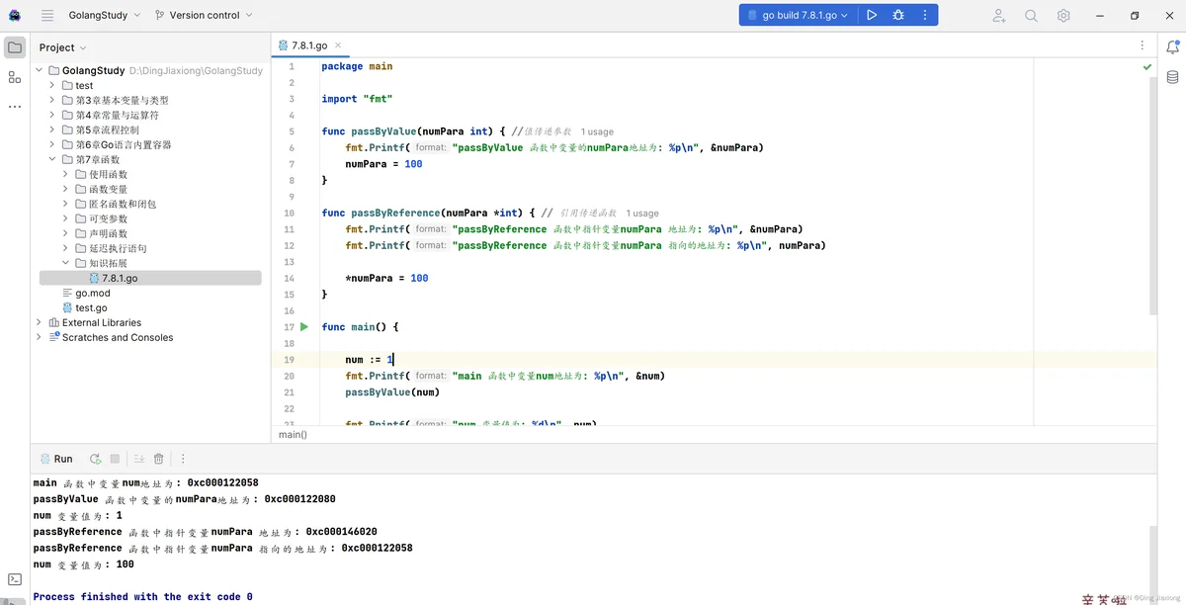This screenshot has height=605, width=1186.
Task: Open more run actions next to debug icon
Action: [925, 15]
